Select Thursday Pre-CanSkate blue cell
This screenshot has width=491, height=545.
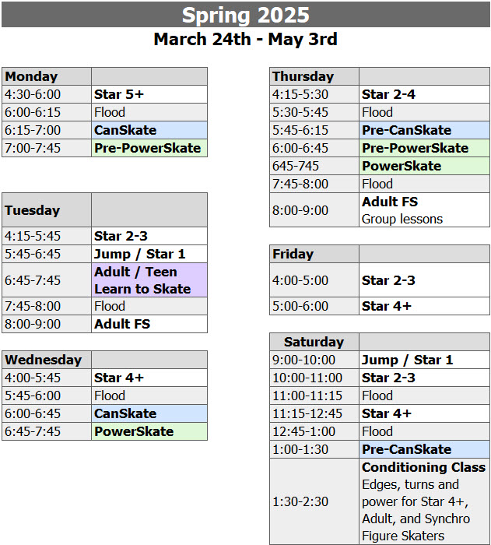click(424, 130)
